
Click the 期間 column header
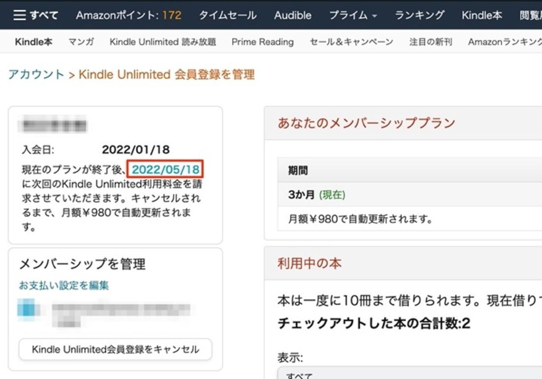[298, 170]
